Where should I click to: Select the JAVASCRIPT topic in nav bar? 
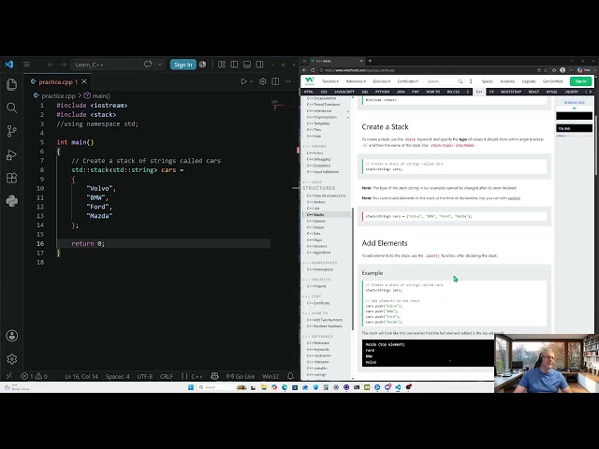click(344, 92)
